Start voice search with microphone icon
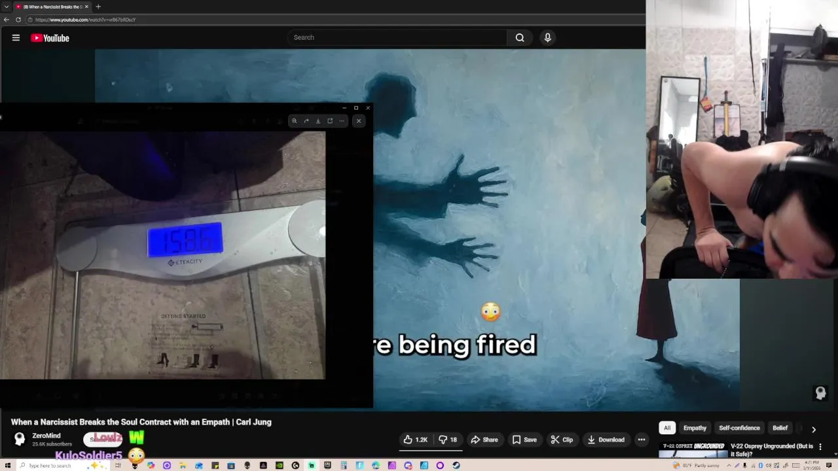 548,37
